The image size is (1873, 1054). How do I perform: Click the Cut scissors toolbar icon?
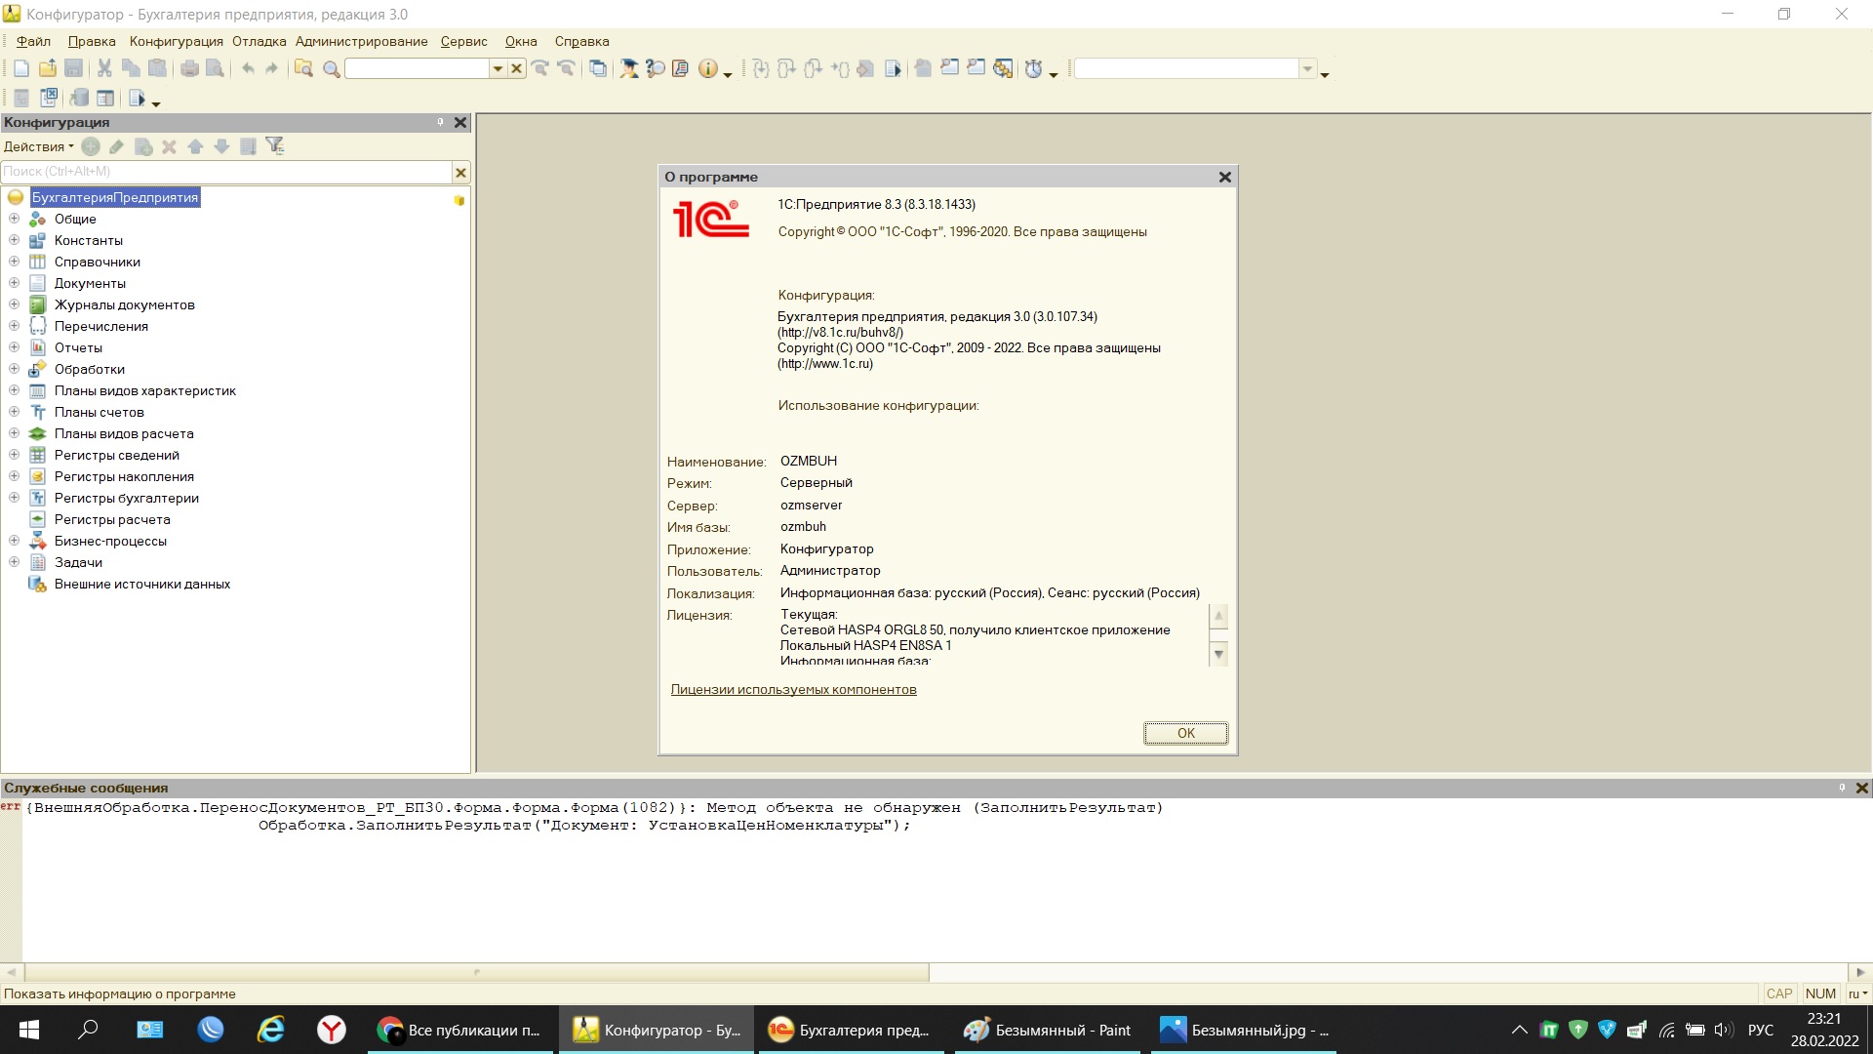[x=104, y=68]
